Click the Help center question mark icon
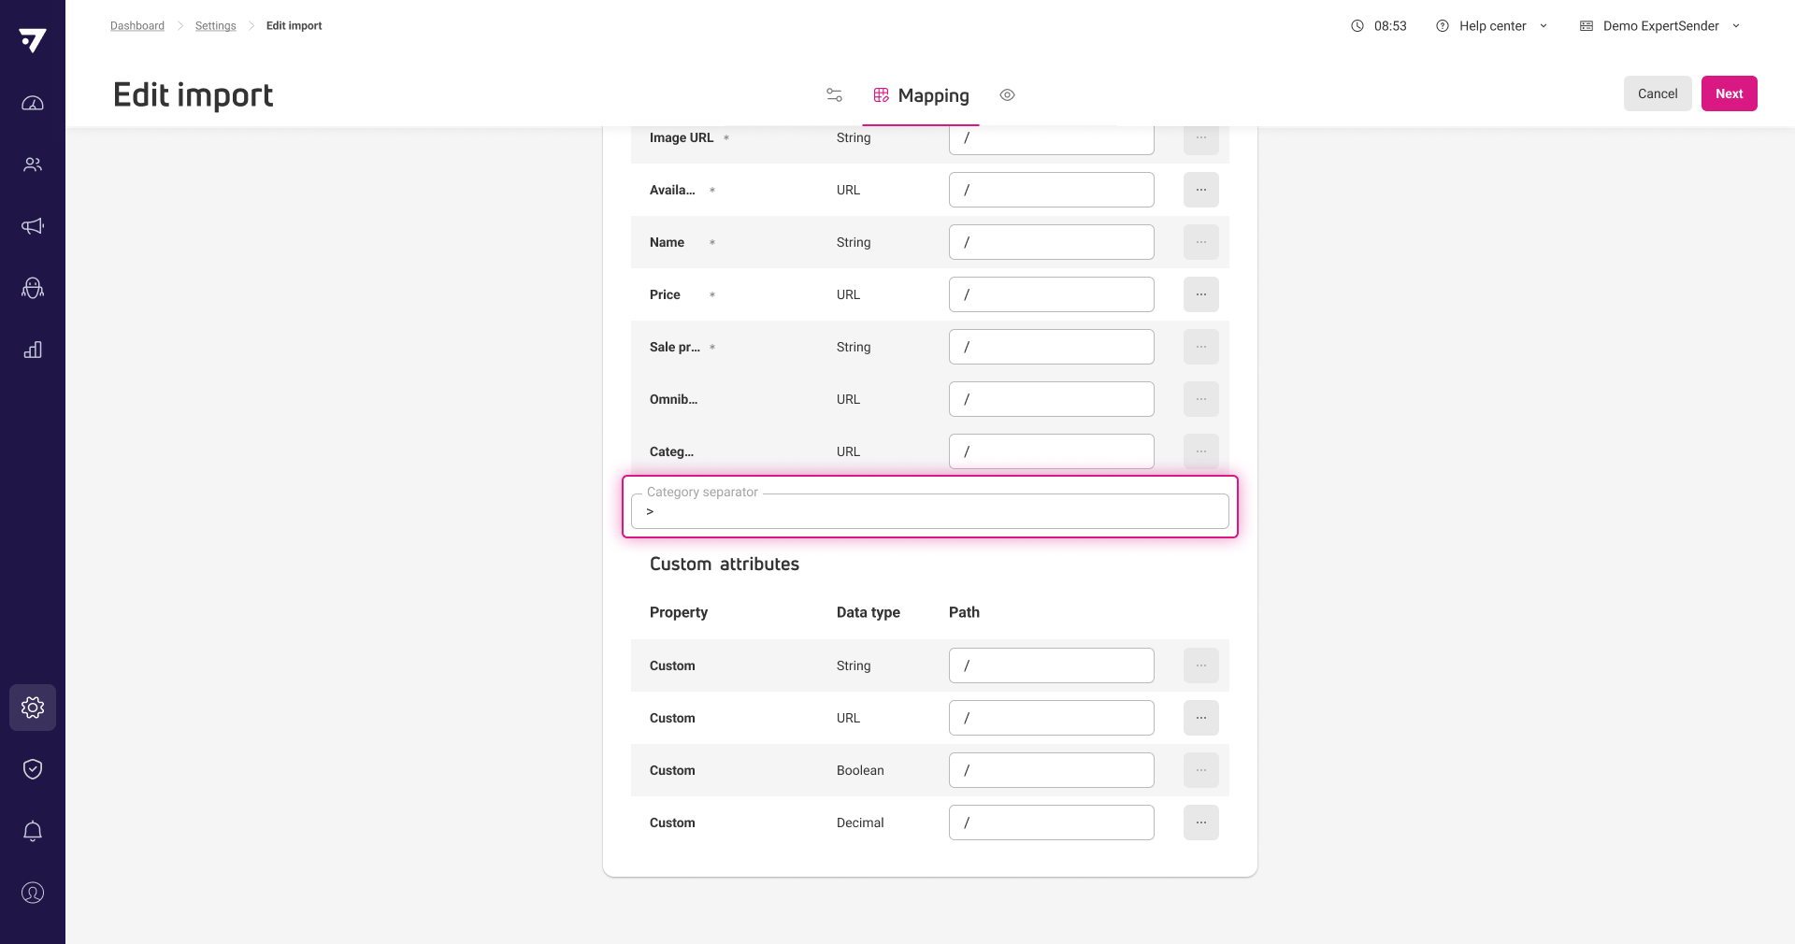The image size is (1795, 944). click(x=1443, y=26)
